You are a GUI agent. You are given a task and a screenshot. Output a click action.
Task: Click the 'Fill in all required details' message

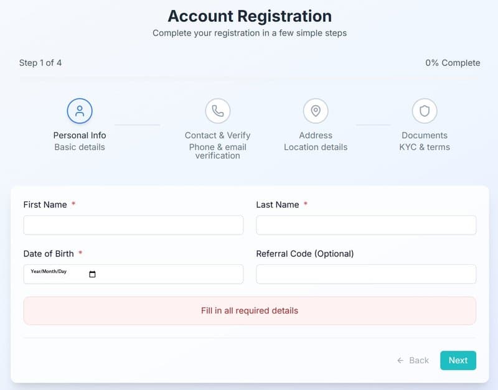tap(250, 310)
